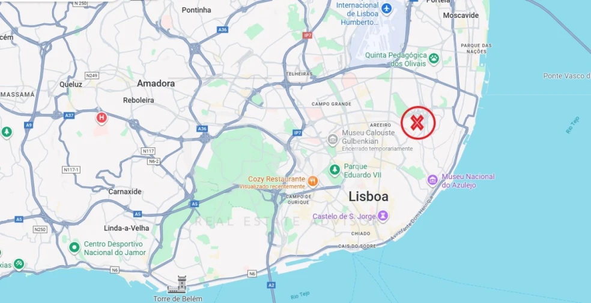Click the Carnaxide place label
The width and height of the screenshot is (591, 303).
(125, 192)
